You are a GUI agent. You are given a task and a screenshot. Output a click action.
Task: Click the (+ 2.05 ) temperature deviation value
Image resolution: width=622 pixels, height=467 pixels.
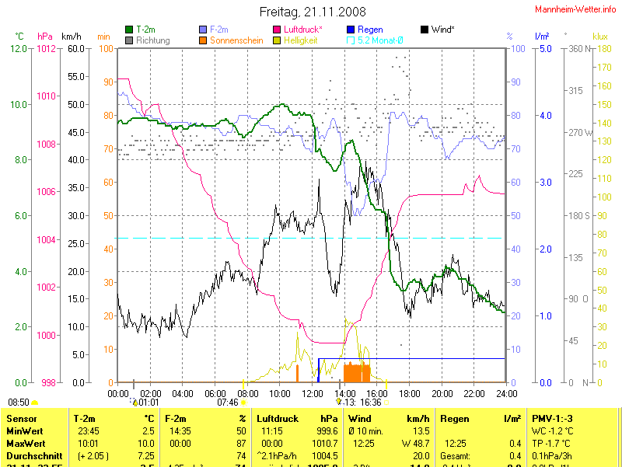tap(93, 456)
